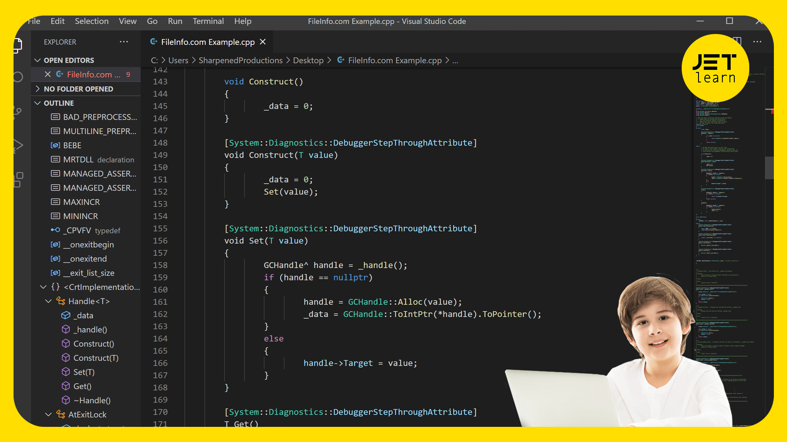Screen dimensions: 787x442
Task: Open the Search icon in activity bar
Action: point(18,77)
